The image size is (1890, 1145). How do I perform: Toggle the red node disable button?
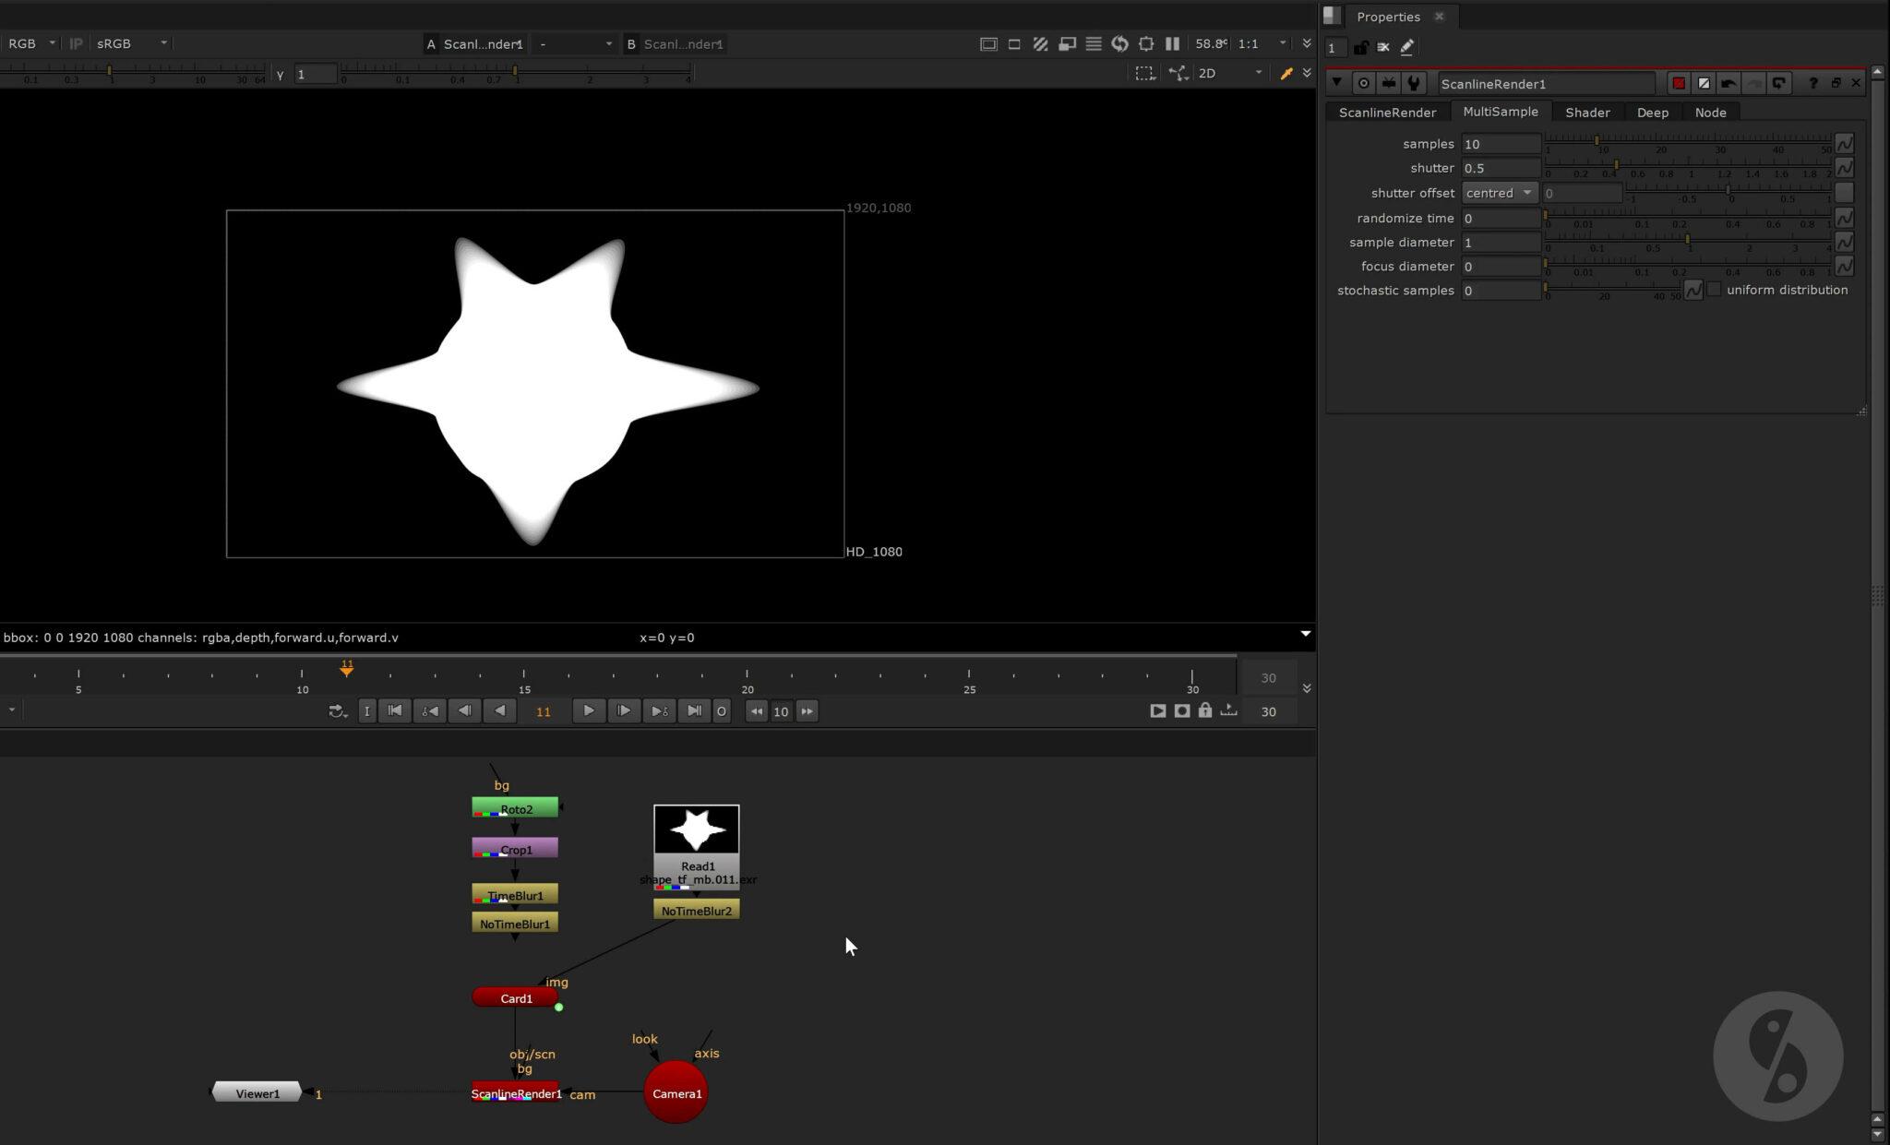pyautogui.click(x=1679, y=83)
